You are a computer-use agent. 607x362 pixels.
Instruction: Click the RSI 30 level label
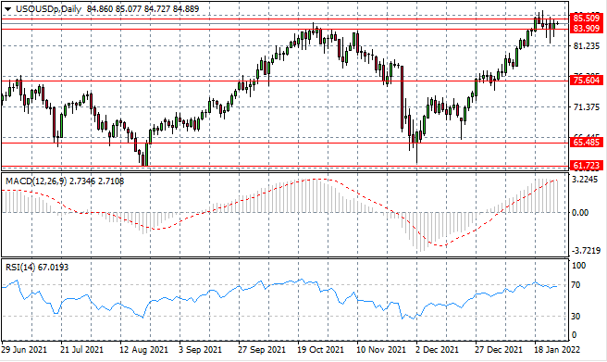(x=576, y=317)
